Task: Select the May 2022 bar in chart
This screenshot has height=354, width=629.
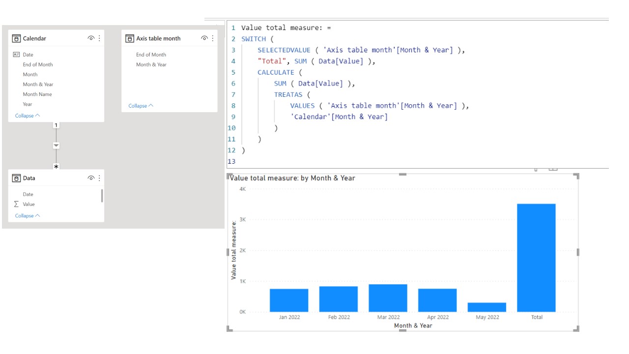Action: [487, 307]
